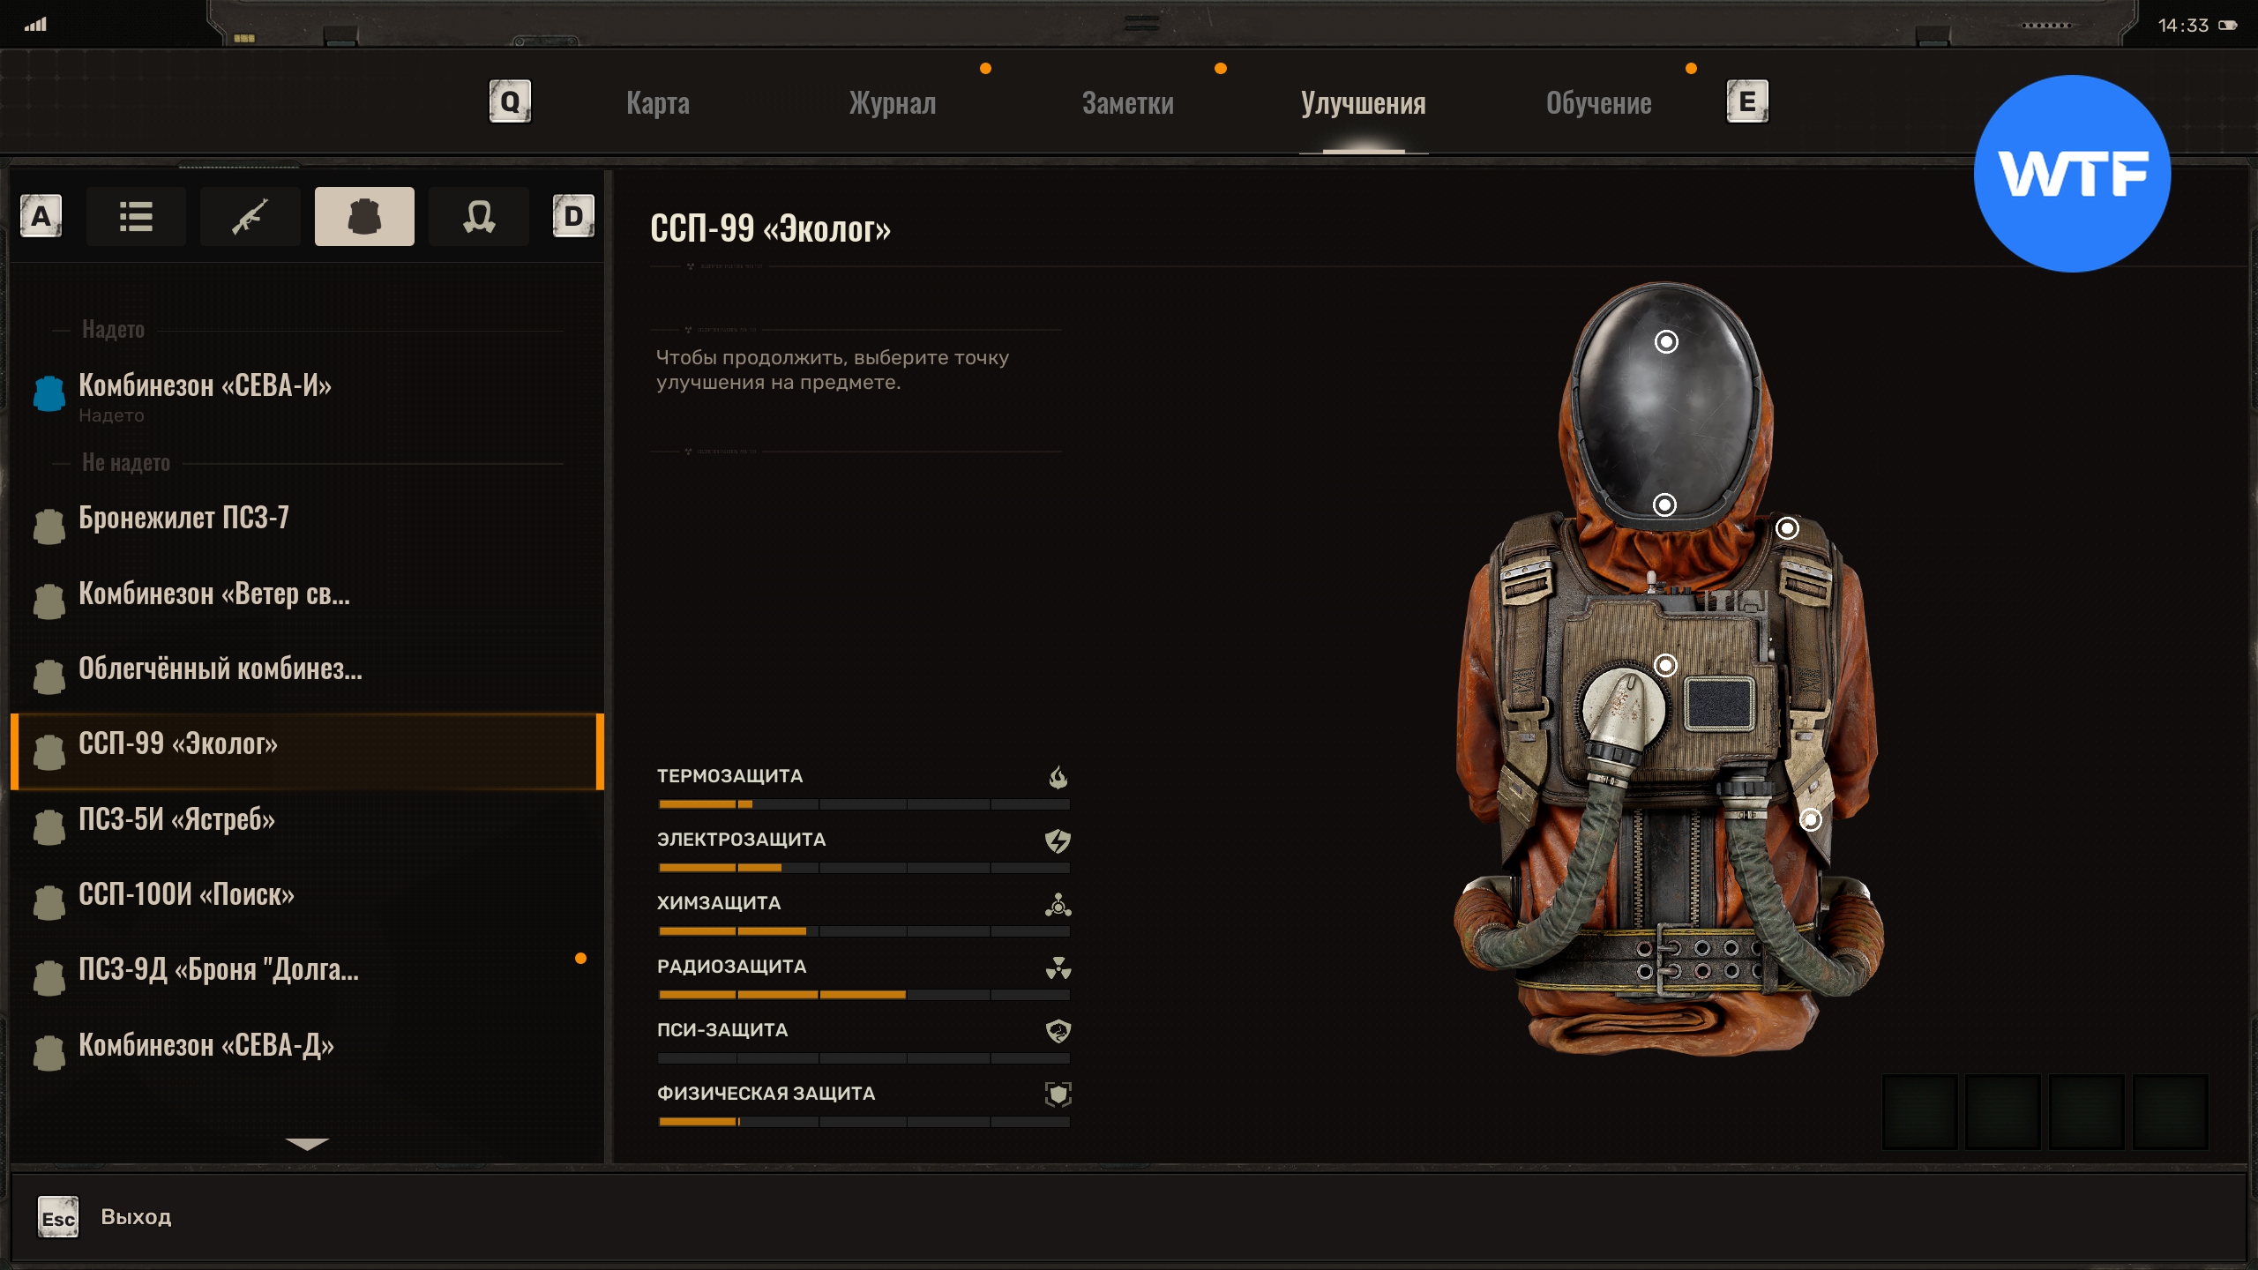Image resolution: width=2258 pixels, height=1270 pixels.
Task: Click the Радиозащита protection bar
Action: 864,994
